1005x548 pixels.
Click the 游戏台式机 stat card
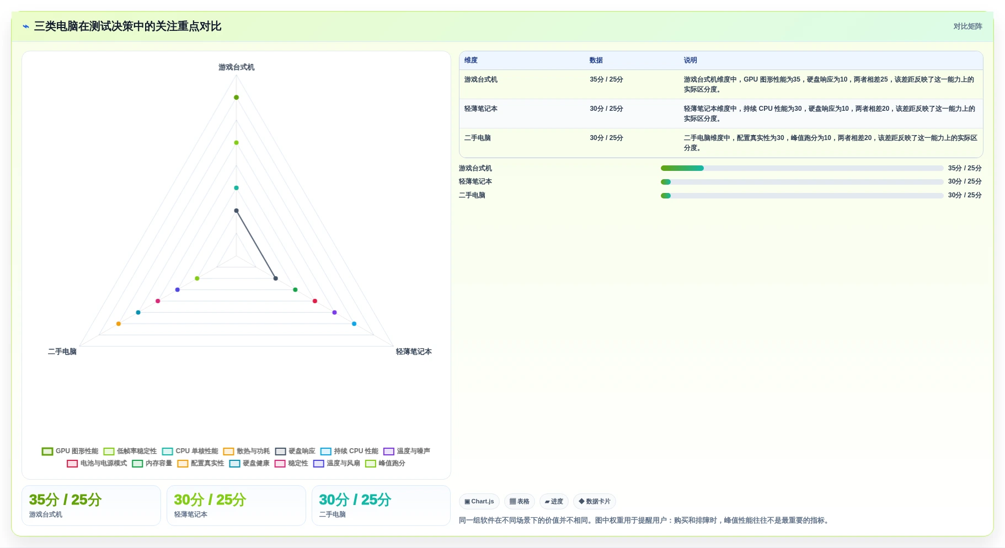coord(91,506)
